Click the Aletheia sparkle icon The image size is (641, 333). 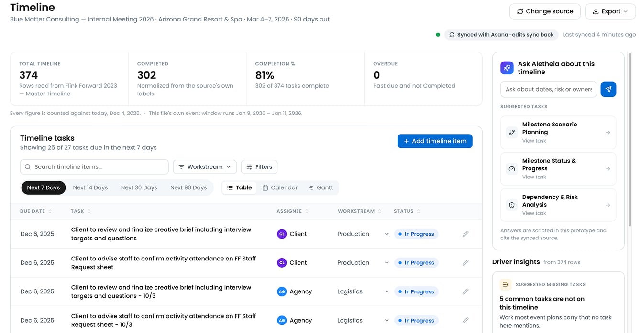(507, 68)
